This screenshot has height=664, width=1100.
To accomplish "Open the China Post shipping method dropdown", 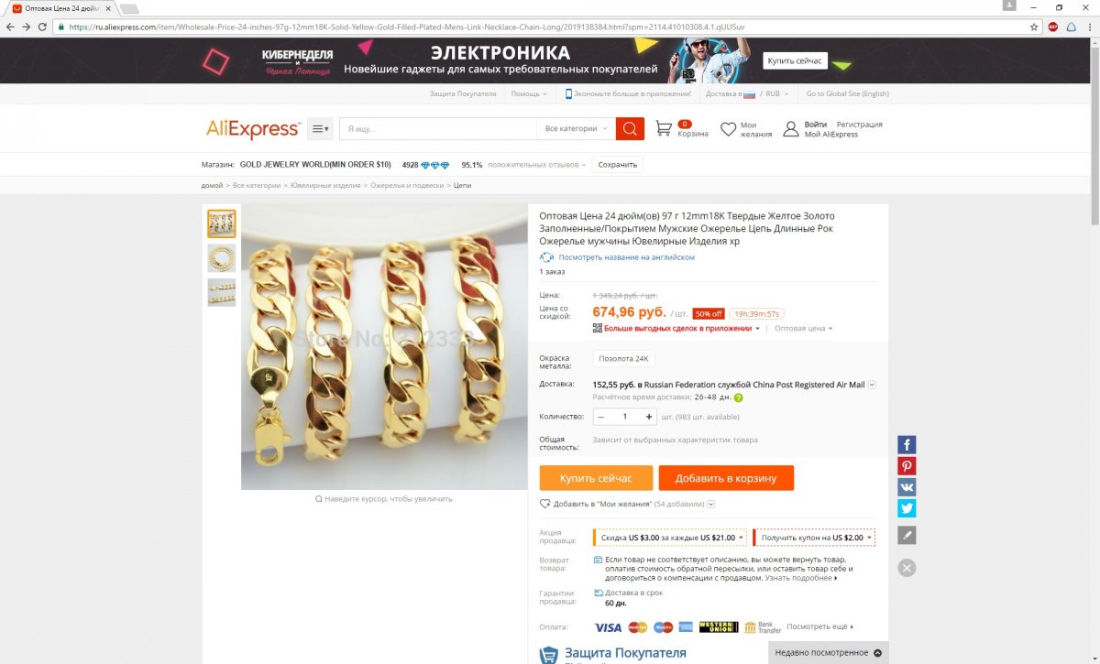I will 872,385.
